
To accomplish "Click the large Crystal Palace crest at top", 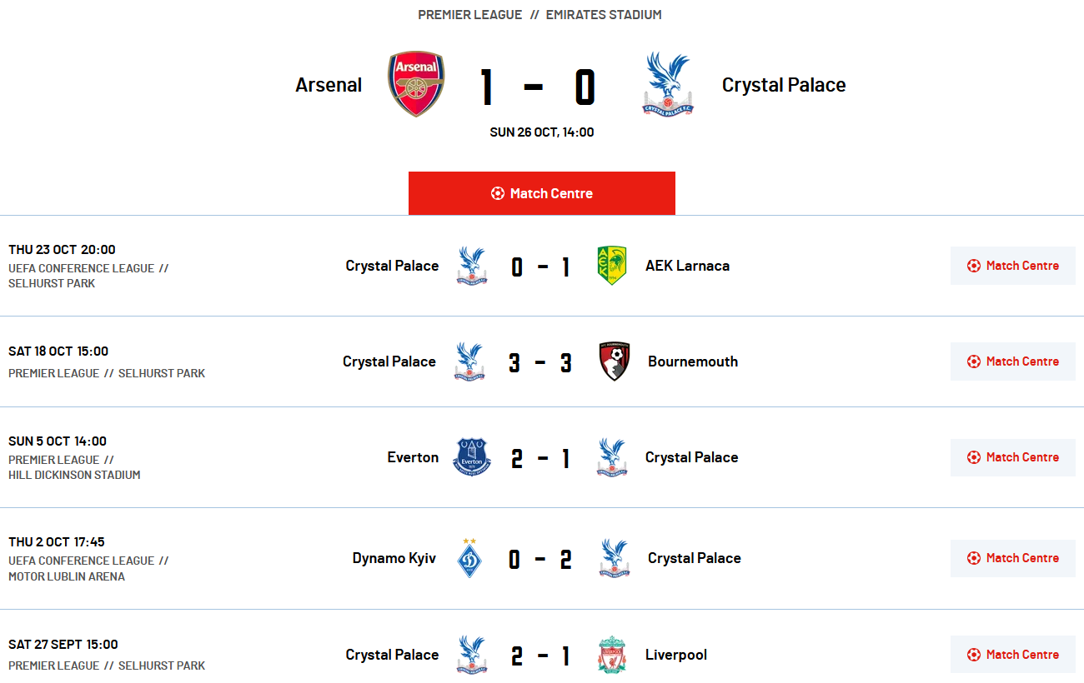I will [x=667, y=84].
